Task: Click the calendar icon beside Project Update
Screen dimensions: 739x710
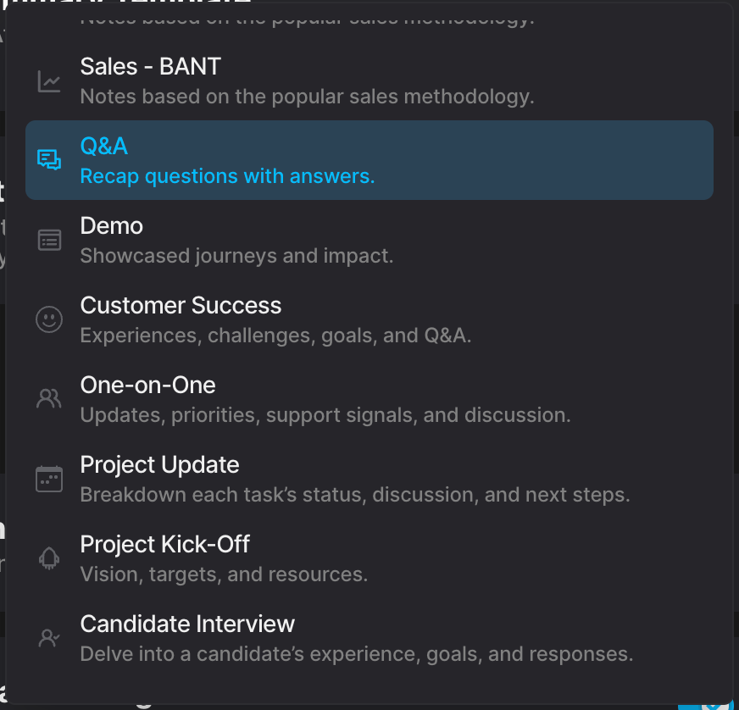Action: coord(49,479)
